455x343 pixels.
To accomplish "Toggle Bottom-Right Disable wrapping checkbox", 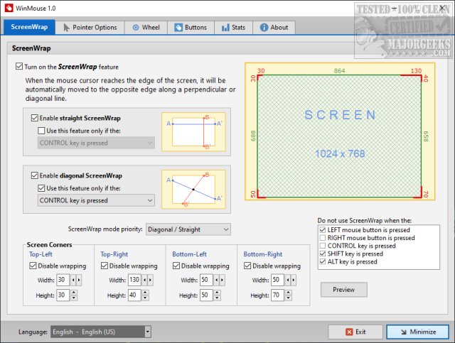I will [x=247, y=266].
